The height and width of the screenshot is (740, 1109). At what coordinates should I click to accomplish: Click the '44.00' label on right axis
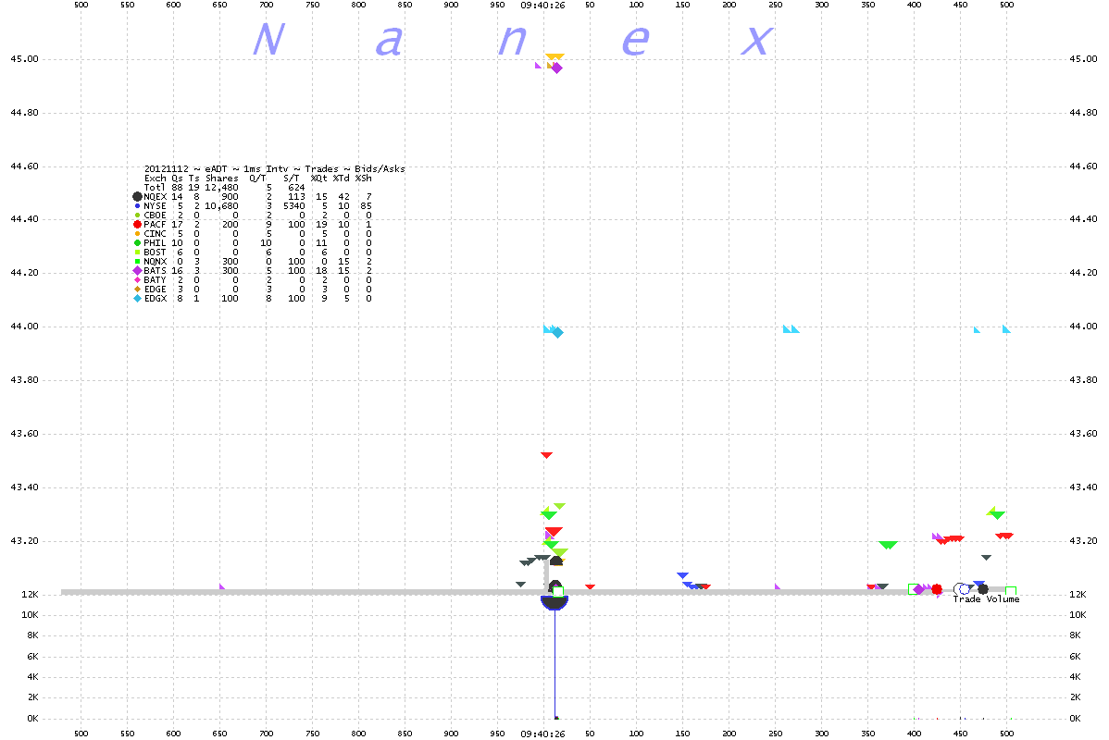tap(1083, 326)
